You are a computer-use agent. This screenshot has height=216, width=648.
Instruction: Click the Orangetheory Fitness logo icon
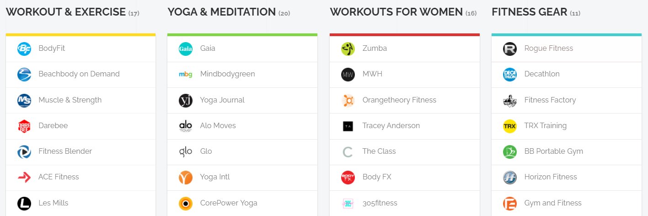click(348, 100)
